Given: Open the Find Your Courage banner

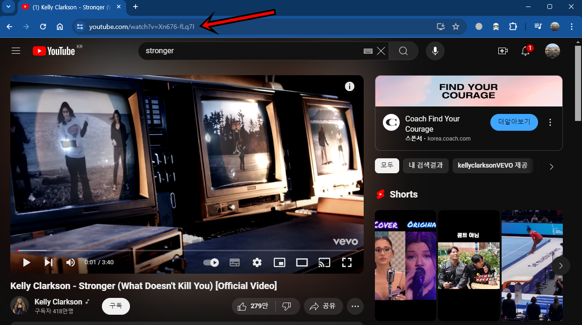Looking at the screenshot, I should click(469, 91).
